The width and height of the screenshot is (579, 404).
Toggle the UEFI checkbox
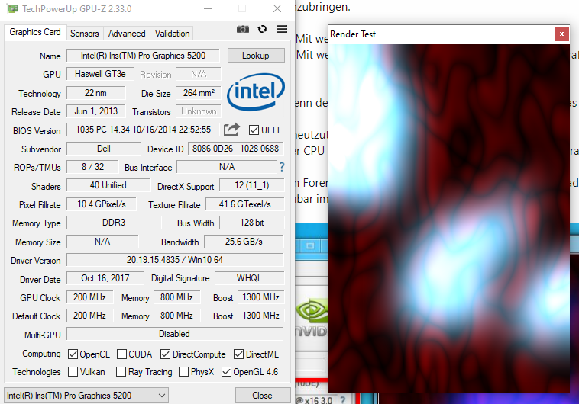click(254, 130)
